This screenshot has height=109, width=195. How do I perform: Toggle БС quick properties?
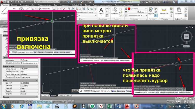coord(73,102)
